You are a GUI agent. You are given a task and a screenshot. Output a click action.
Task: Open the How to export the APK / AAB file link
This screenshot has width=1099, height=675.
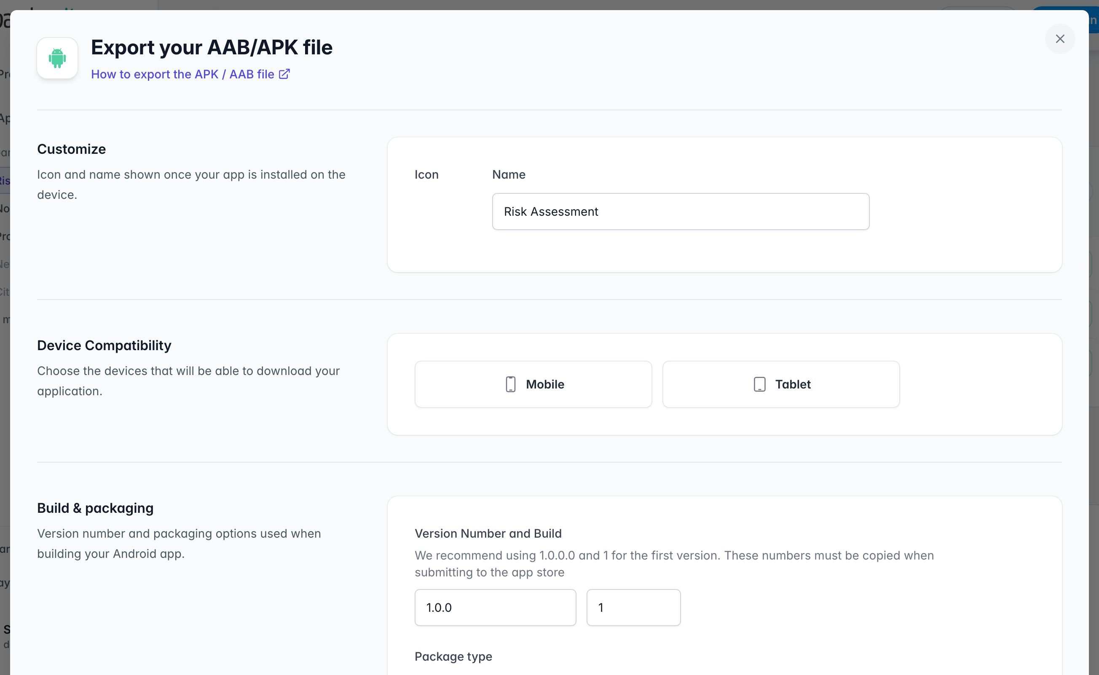(190, 74)
